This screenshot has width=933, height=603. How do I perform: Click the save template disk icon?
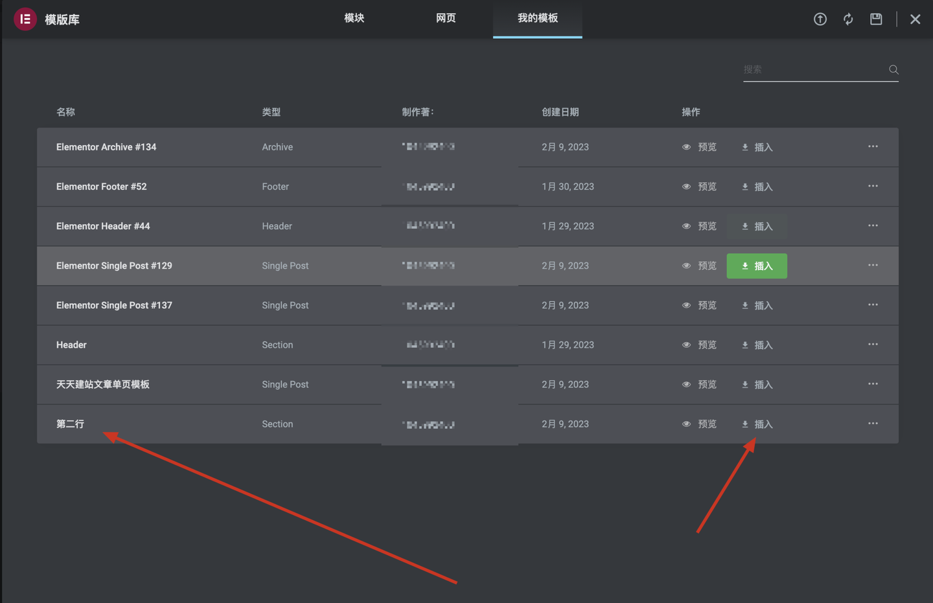click(x=876, y=19)
